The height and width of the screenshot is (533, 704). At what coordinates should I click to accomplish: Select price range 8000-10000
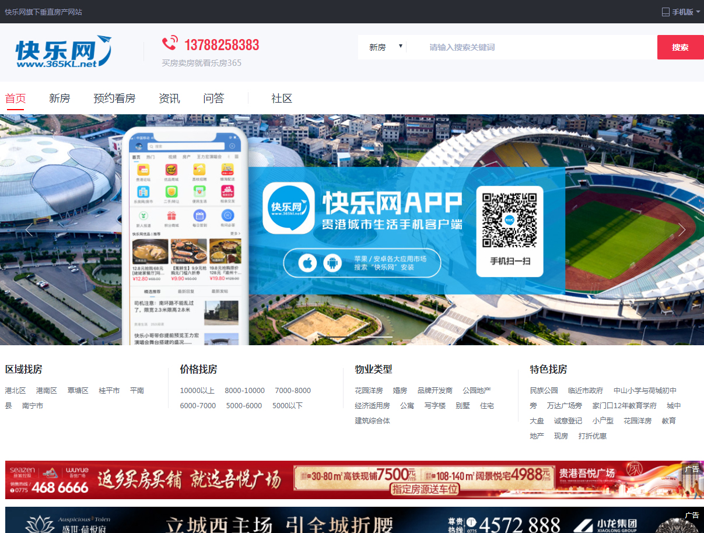245,390
